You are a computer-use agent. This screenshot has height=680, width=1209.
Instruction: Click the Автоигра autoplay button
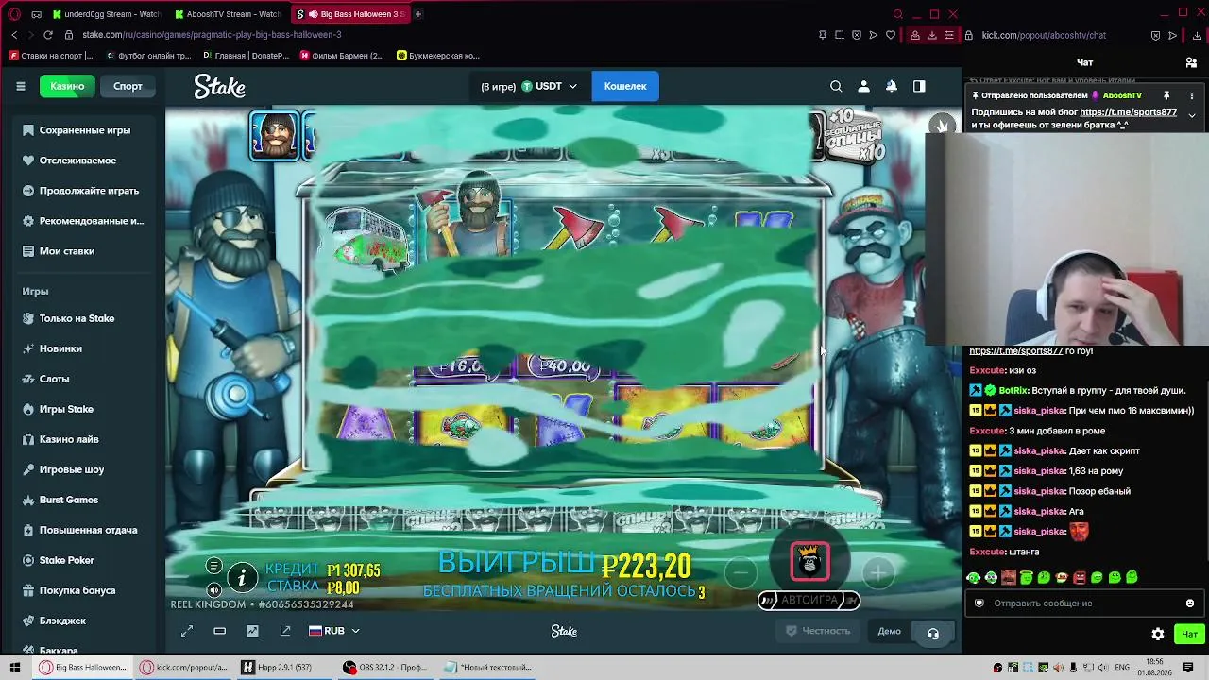(809, 600)
